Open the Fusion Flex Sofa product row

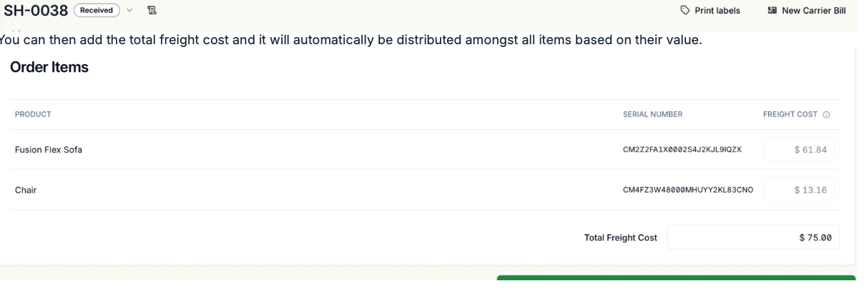click(x=425, y=150)
